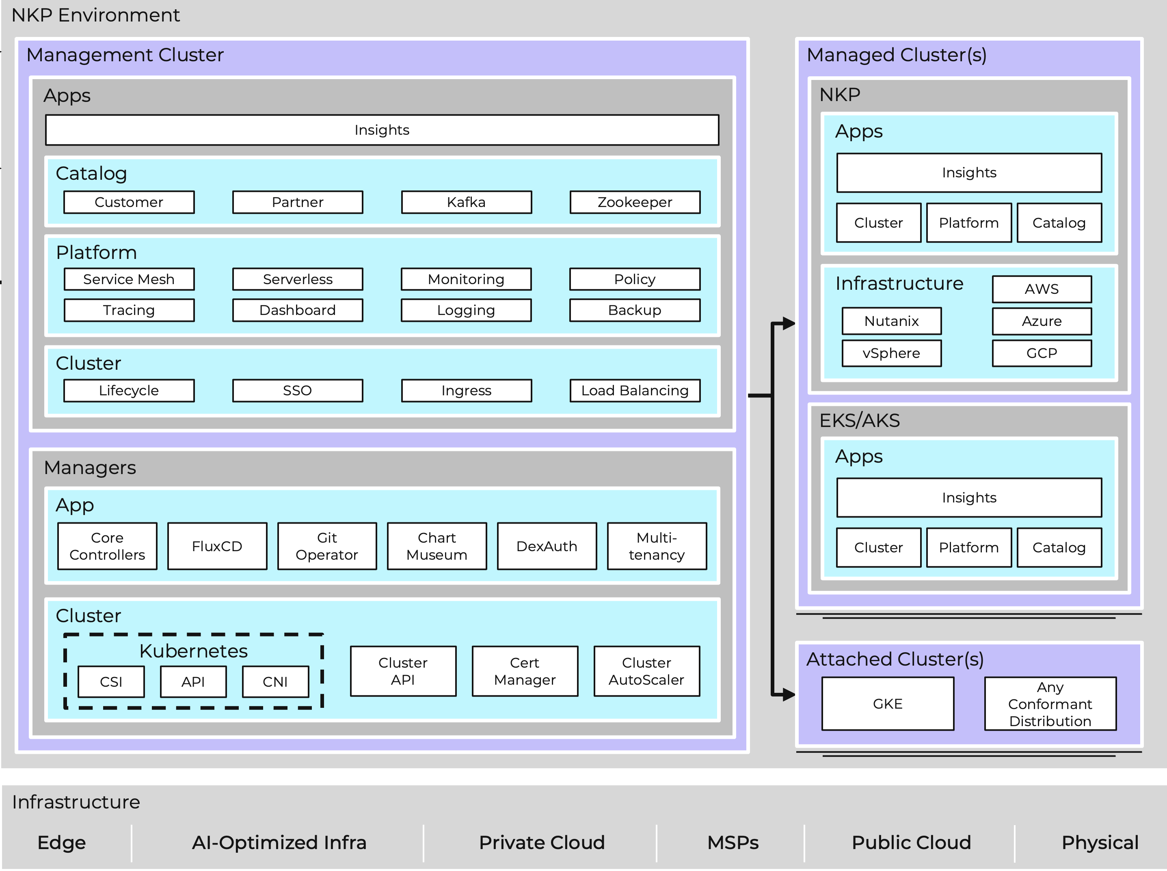Click the Load Balancing box
The height and width of the screenshot is (871, 1167).
635,391
